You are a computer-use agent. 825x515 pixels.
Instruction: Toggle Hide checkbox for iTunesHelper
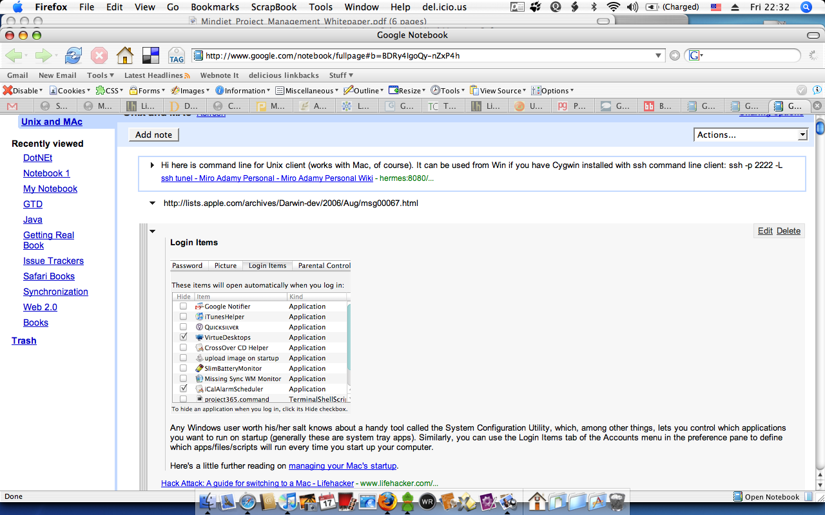(184, 317)
